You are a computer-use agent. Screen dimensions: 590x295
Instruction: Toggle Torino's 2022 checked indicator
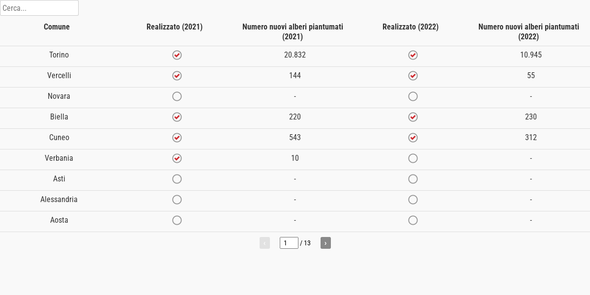click(x=413, y=55)
